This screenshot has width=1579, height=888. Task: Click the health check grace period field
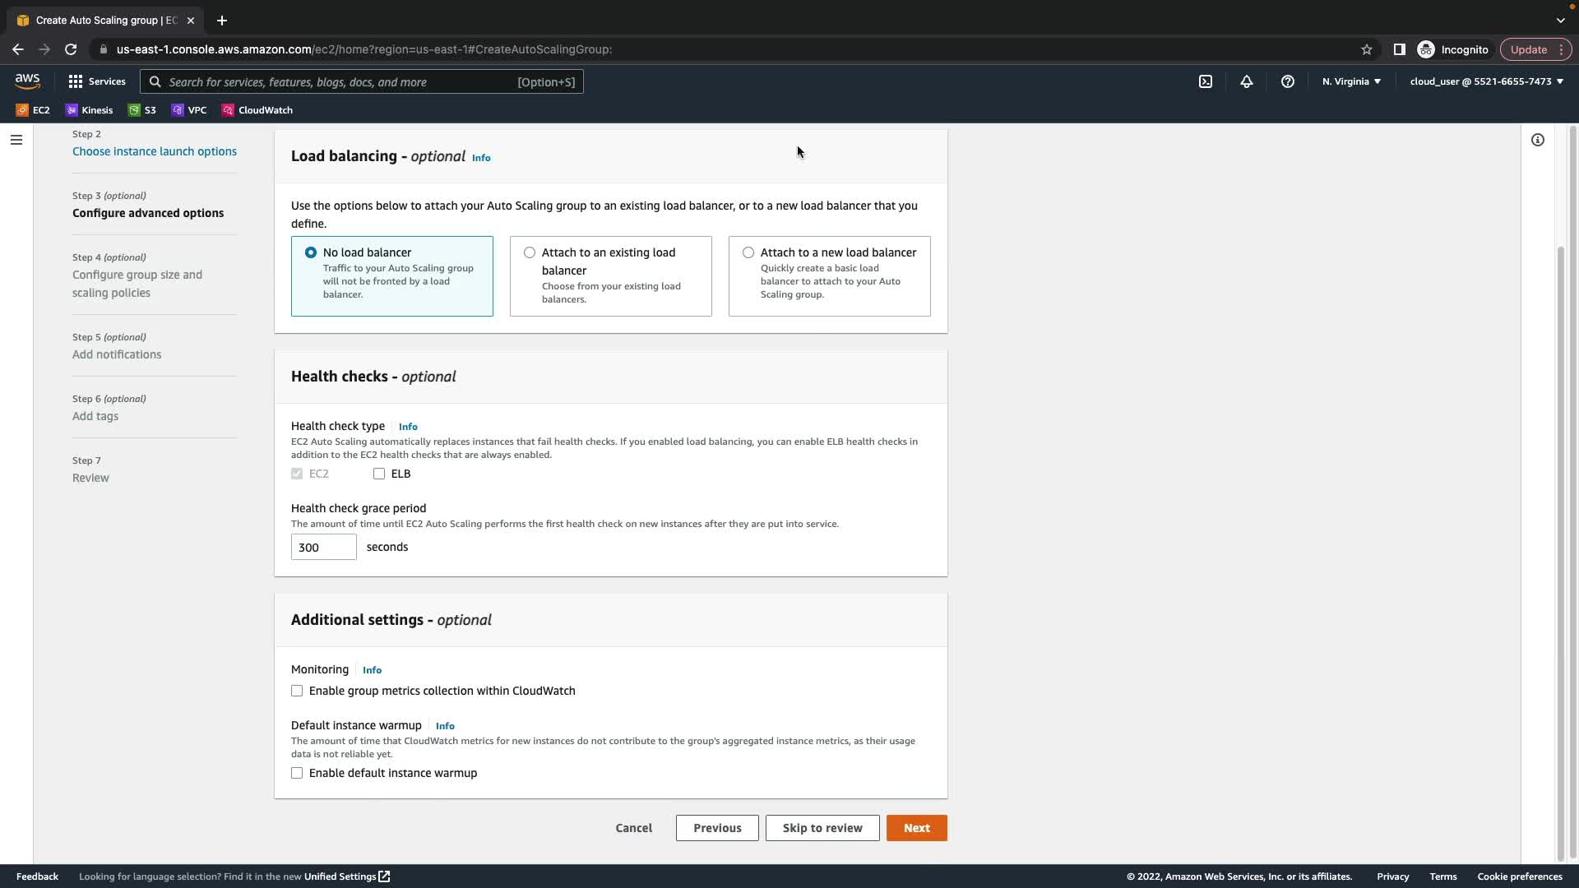(323, 547)
